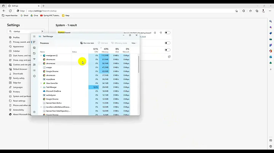Open Accessibility in Edge settings sidebar

(x=18, y=110)
